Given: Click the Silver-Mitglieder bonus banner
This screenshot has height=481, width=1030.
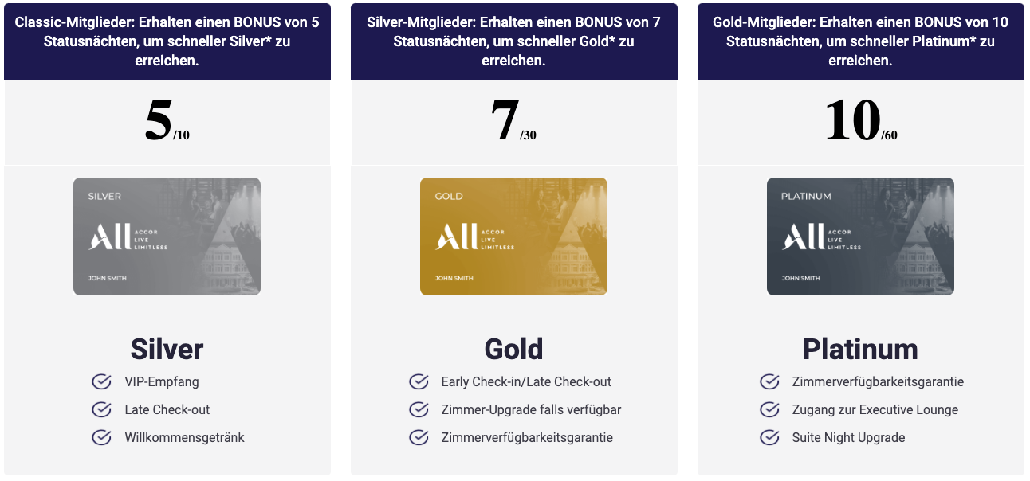Looking at the screenshot, I should (514, 41).
